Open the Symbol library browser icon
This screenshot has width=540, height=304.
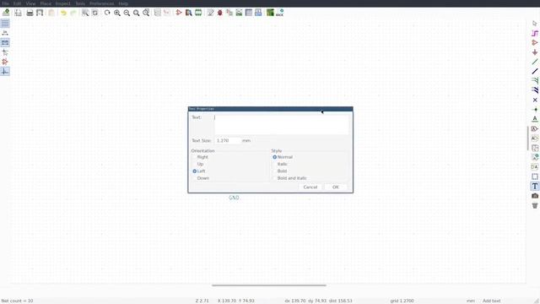pos(188,13)
